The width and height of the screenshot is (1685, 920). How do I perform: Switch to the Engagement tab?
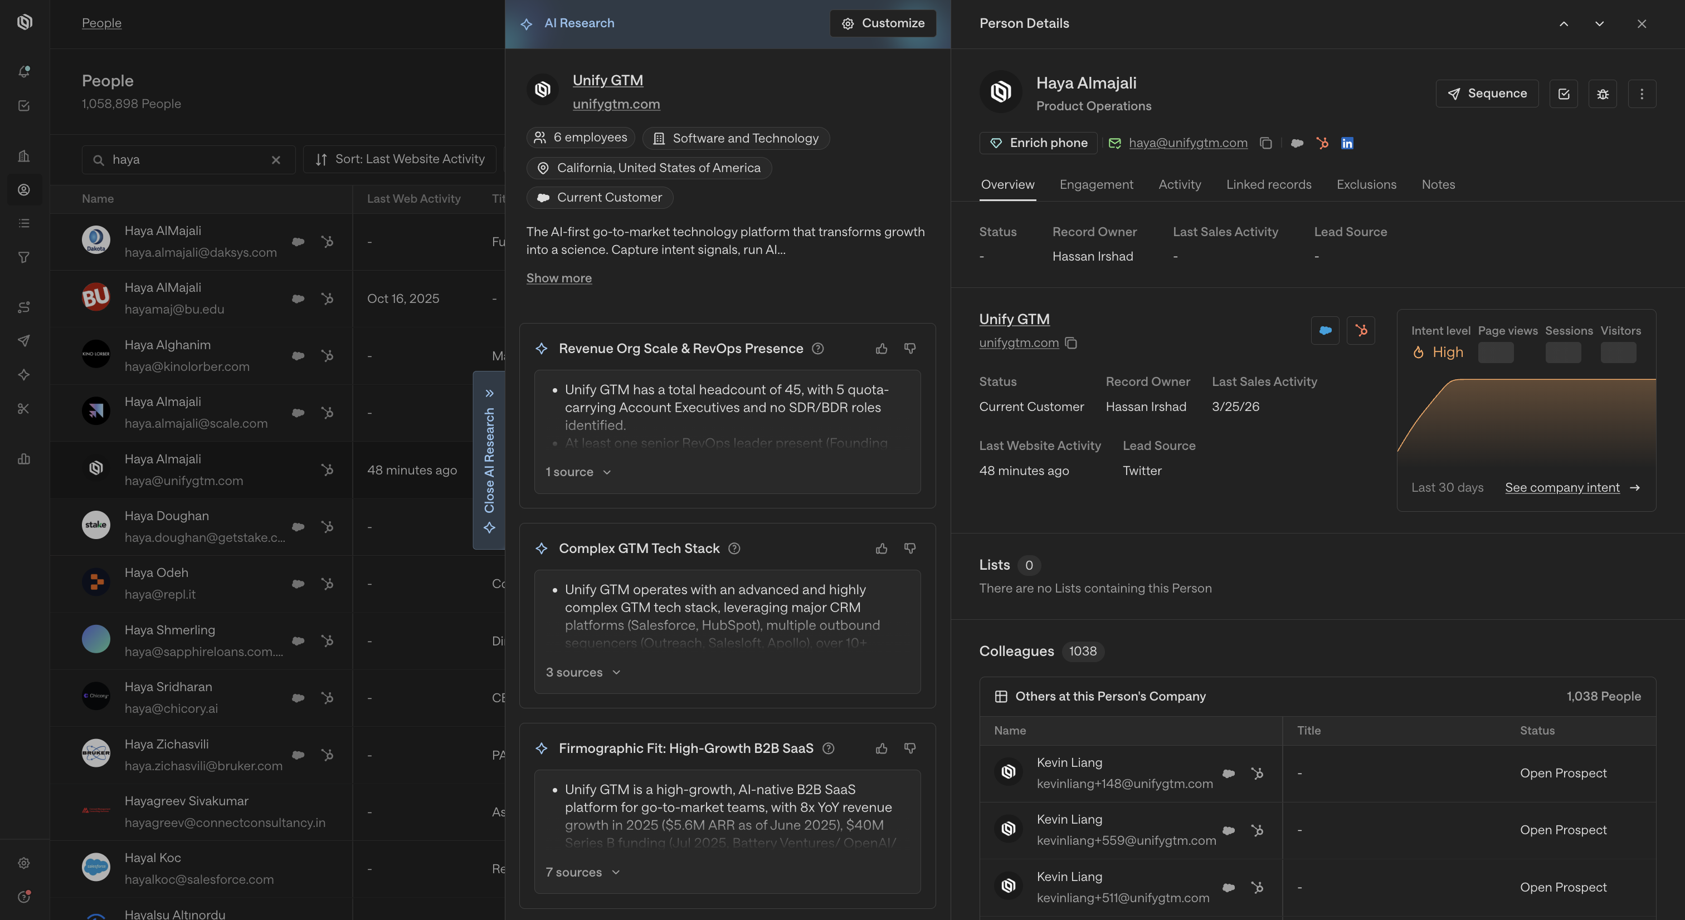tap(1096, 185)
